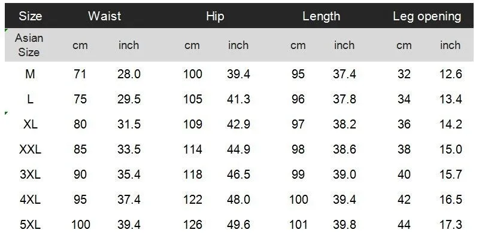Screen dimensions: 479x242
Task: Click the waist value 71 cm cell
Action: pyautogui.click(x=80, y=75)
